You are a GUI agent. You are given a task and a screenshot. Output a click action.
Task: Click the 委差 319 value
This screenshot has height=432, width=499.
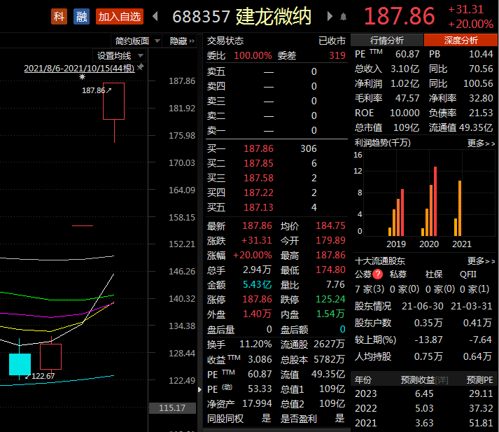(x=337, y=55)
